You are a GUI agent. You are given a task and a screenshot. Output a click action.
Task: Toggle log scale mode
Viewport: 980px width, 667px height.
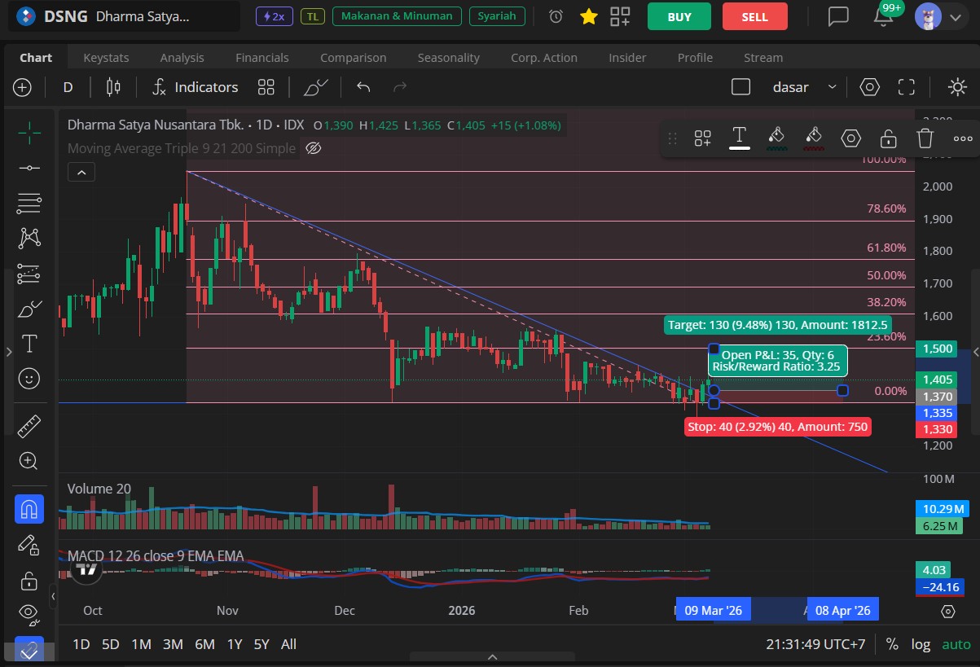pos(921,644)
